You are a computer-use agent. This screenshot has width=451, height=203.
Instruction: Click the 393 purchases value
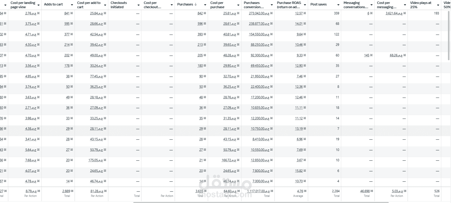click(200, 34)
